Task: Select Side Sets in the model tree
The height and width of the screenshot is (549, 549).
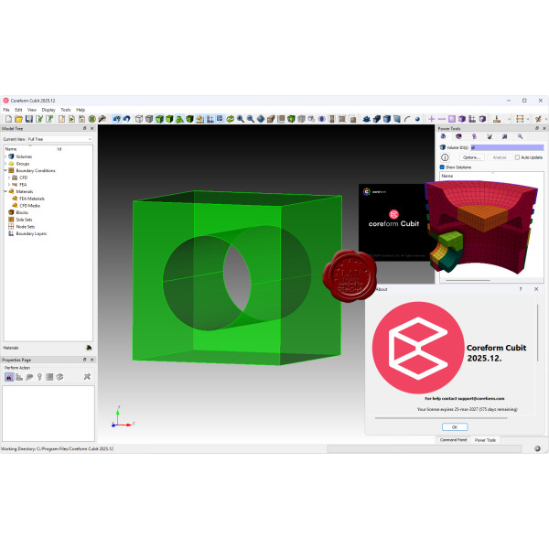Action: pyautogui.click(x=24, y=220)
